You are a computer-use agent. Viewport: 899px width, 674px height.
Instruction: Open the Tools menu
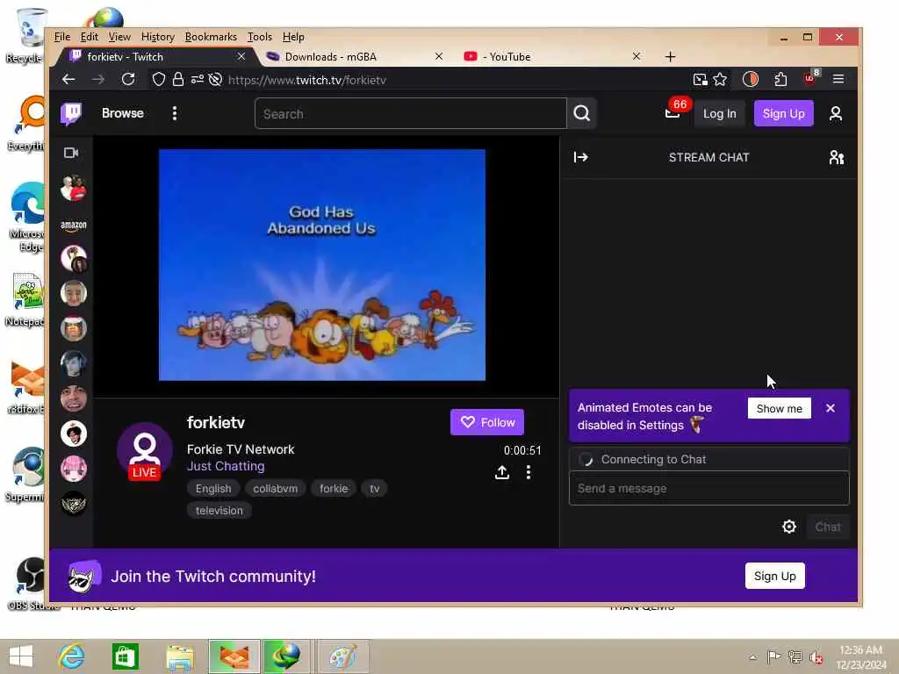tap(260, 37)
